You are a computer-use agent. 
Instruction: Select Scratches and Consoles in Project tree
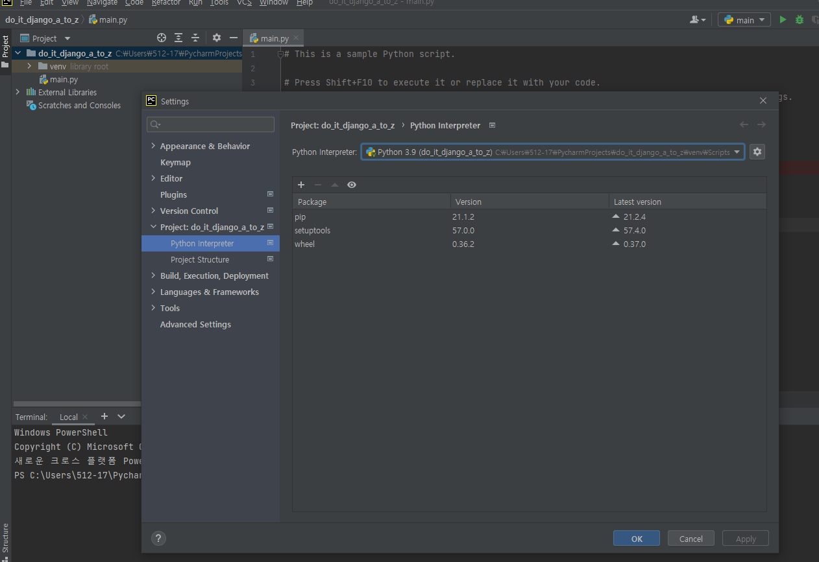click(79, 105)
